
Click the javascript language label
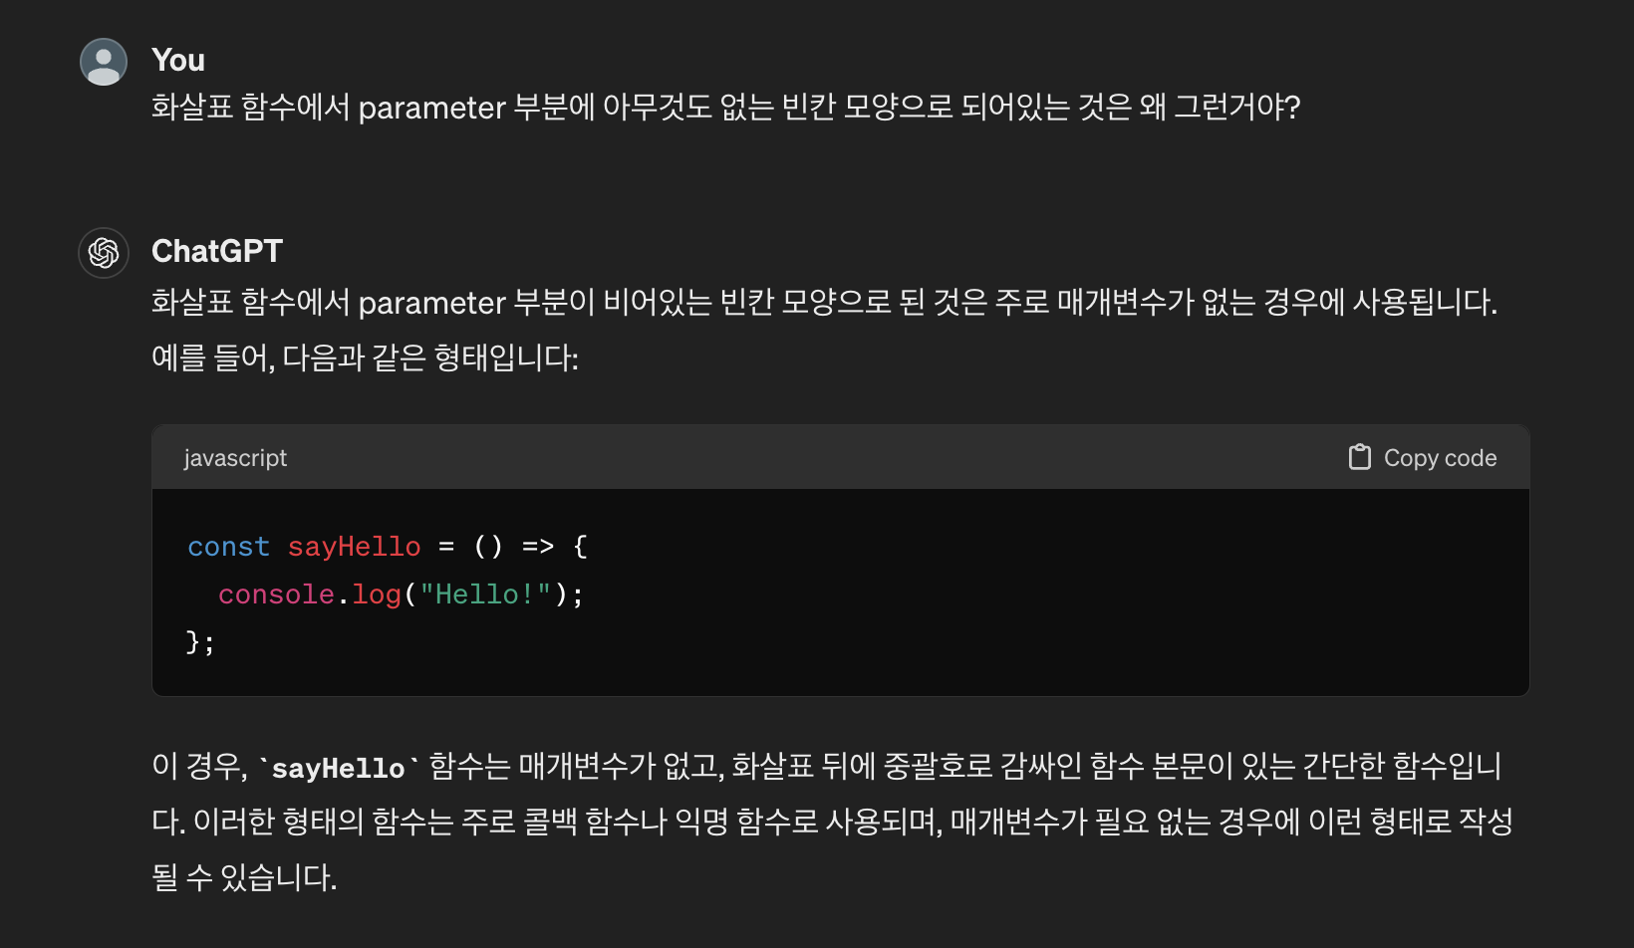click(235, 457)
